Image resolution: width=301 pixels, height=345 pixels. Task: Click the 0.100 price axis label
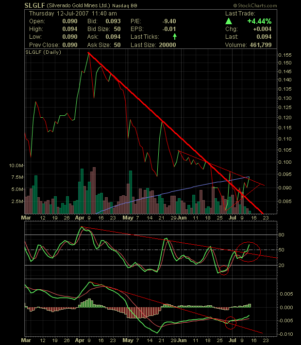(x=285, y=162)
